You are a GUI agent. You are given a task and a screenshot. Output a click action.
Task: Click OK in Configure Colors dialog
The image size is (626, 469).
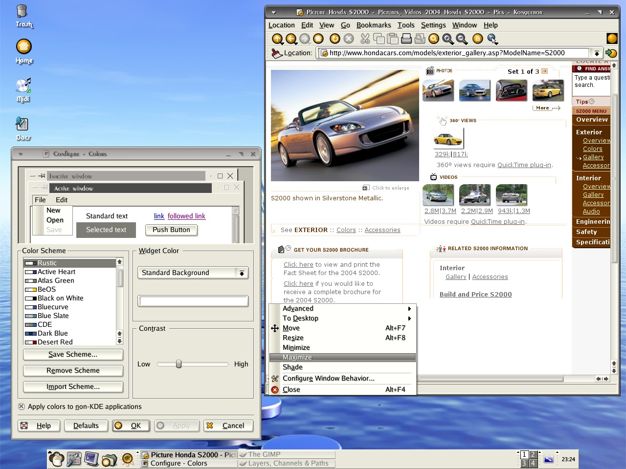coord(131,426)
